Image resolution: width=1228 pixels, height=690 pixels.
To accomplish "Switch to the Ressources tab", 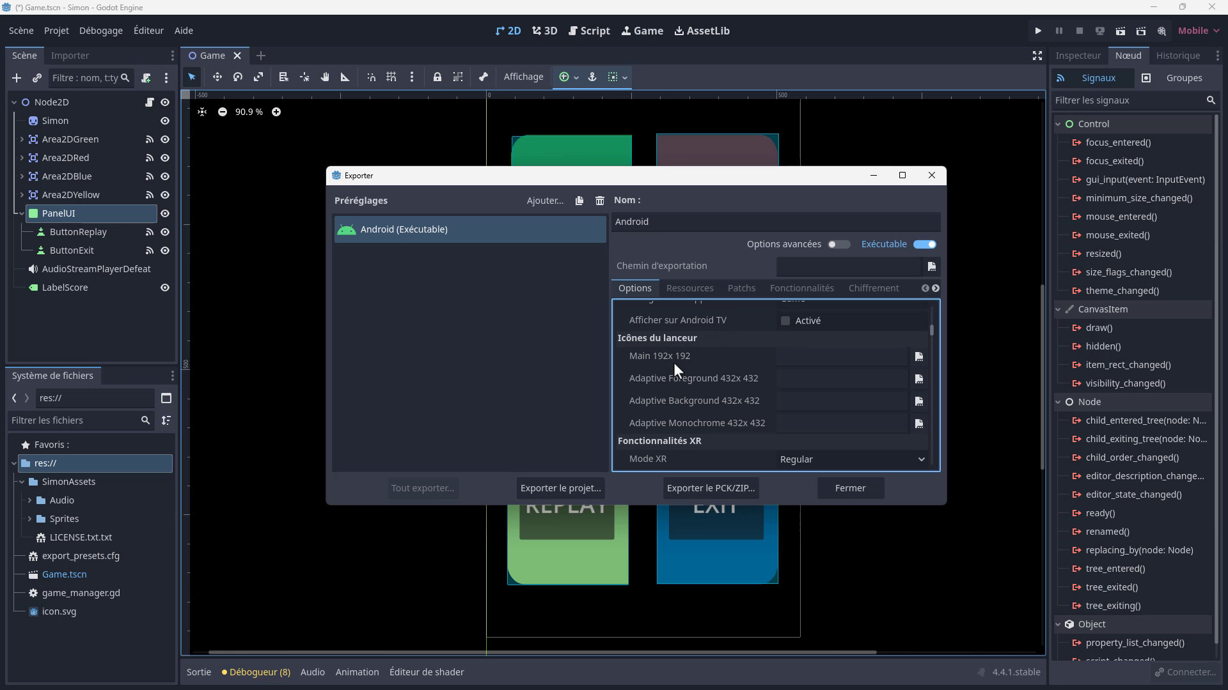I will pos(689,288).
